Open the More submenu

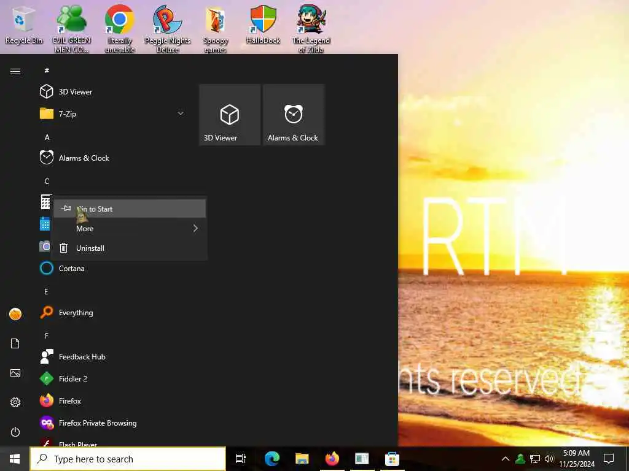pyautogui.click(x=130, y=228)
